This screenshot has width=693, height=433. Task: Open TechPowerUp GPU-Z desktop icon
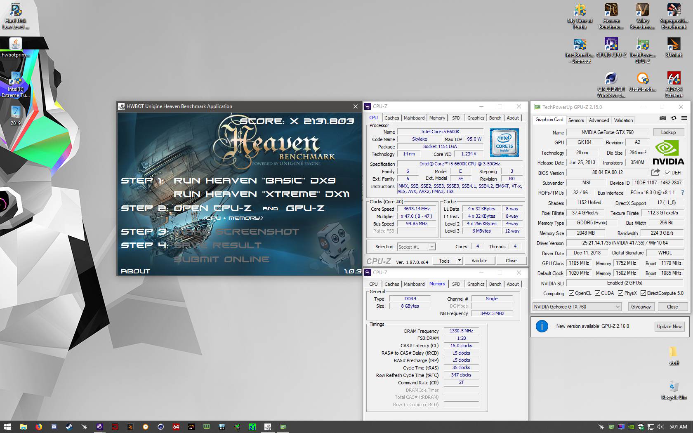pos(642,50)
